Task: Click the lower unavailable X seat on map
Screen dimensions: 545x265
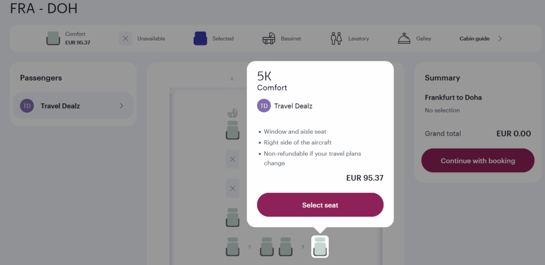Action: (232, 189)
